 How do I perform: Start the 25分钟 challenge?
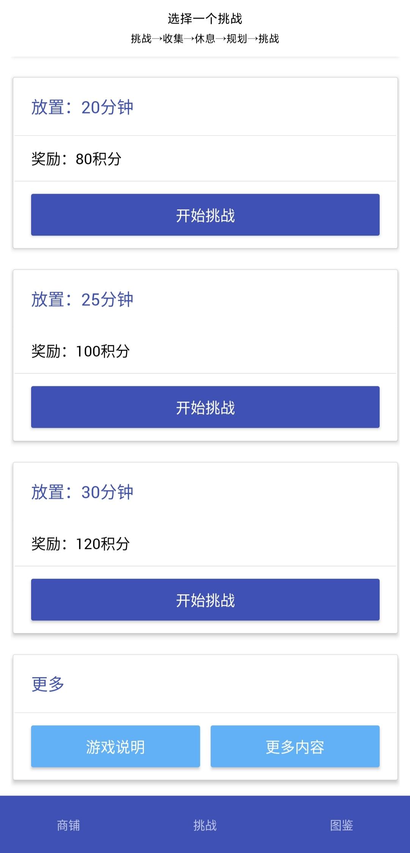coord(205,407)
